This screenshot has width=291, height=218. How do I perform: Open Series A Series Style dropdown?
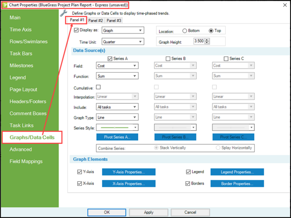click(x=117, y=127)
